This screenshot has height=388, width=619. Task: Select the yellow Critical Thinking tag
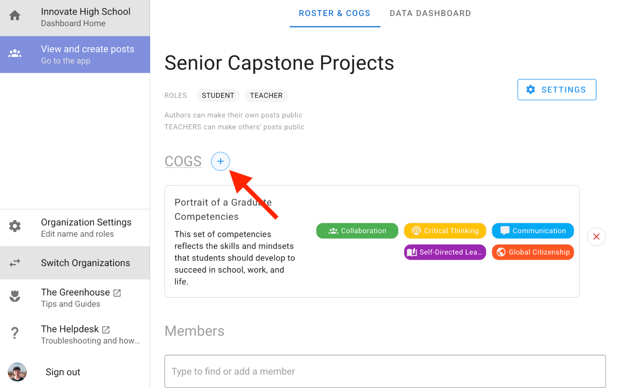click(x=445, y=231)
